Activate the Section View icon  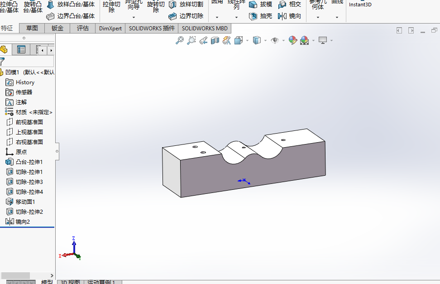(215, 40)
